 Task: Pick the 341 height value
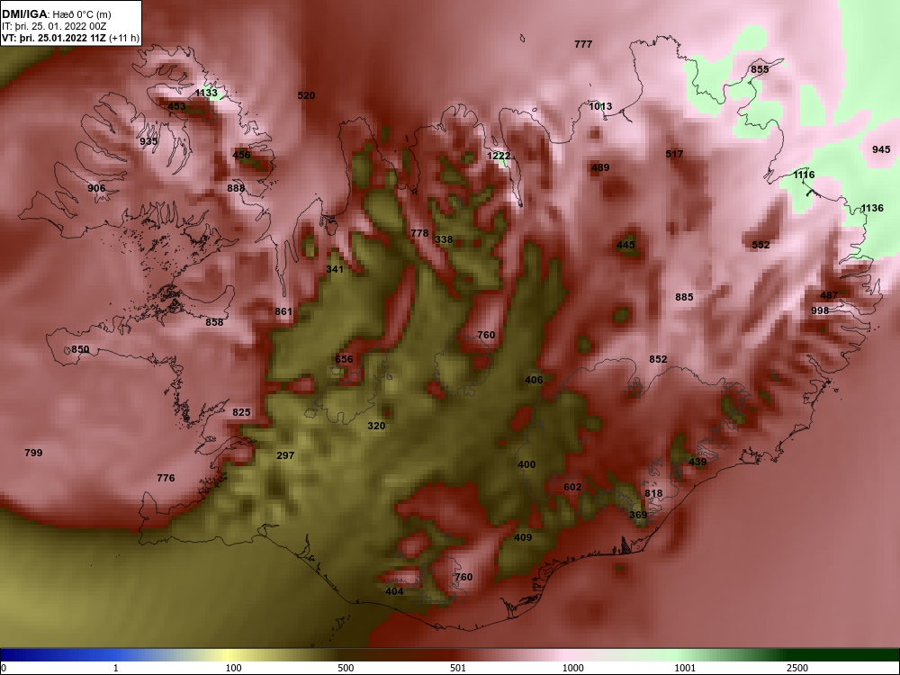pos(335,269)
